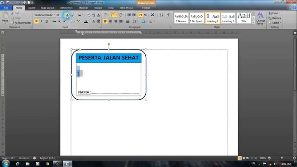Open the Drawing Tools Format tab
This screenshot has height=167, width=297.
tap(146, 8)
